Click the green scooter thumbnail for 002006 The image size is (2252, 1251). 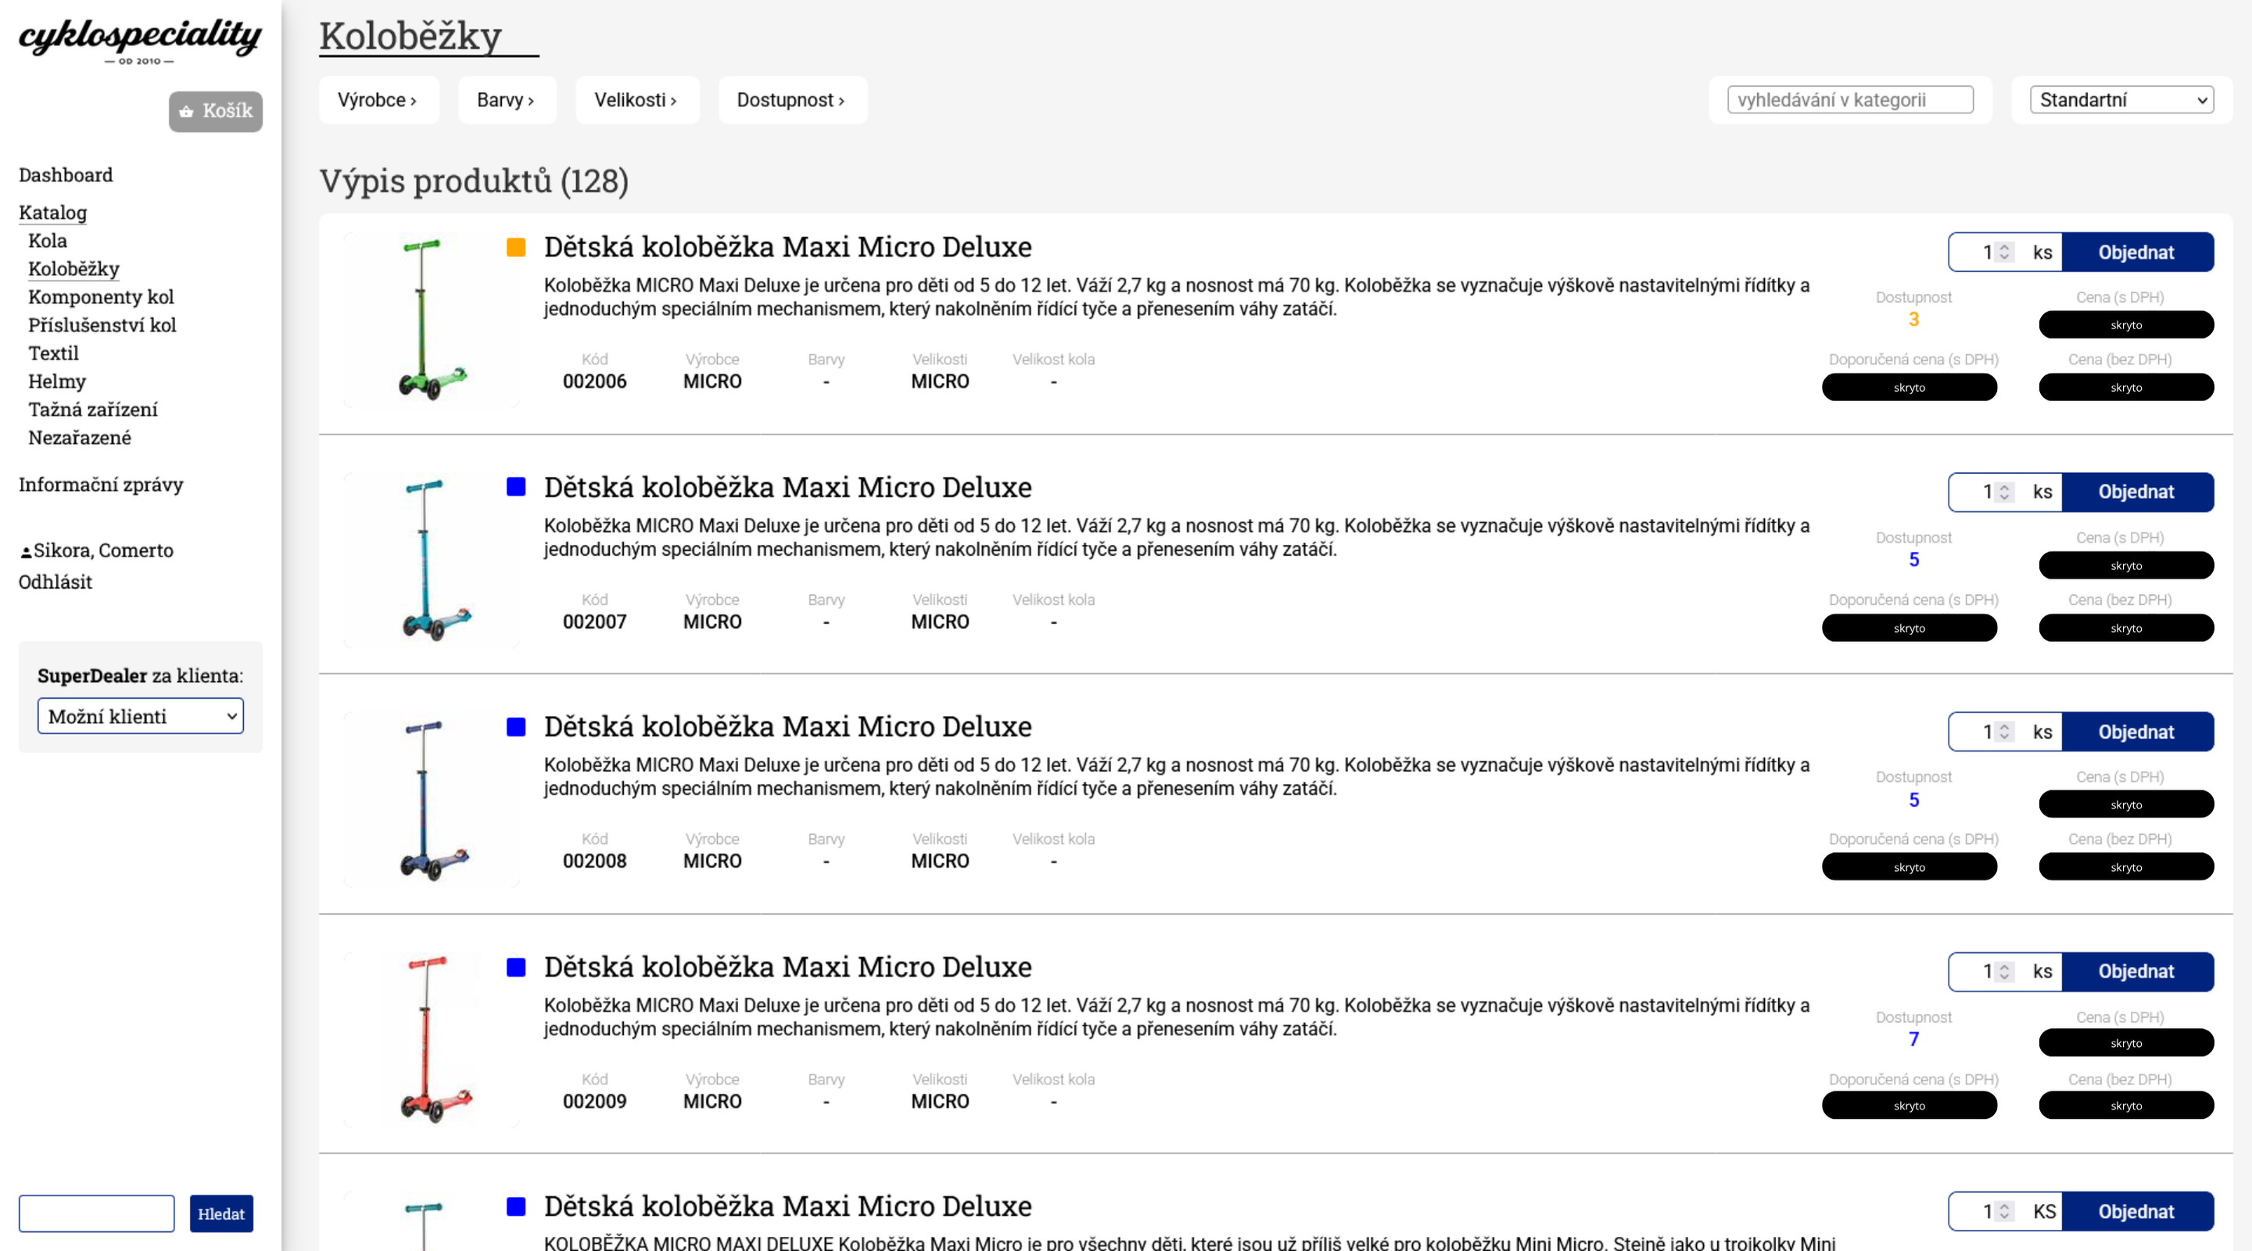(432, 320)
